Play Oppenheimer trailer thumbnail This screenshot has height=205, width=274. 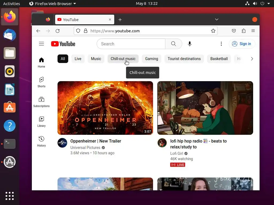point(105,108)
